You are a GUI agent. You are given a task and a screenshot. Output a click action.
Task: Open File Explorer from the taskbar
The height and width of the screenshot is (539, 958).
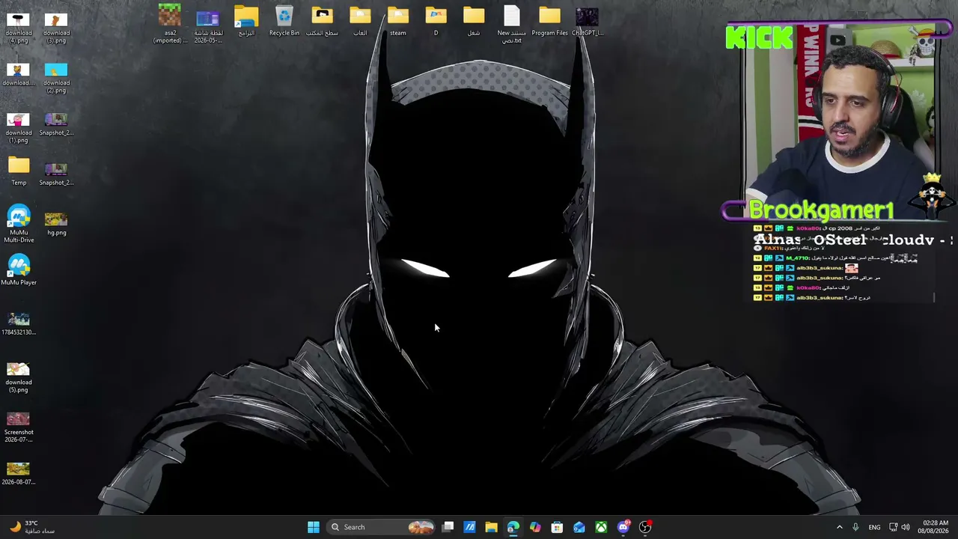click(x=491, y=527)
